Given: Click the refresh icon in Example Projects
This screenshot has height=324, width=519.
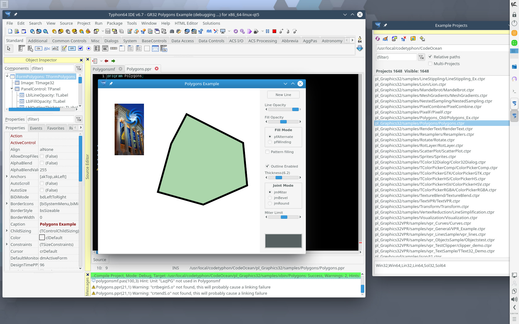Looking at the screenshot, I should tap(378, 39).
